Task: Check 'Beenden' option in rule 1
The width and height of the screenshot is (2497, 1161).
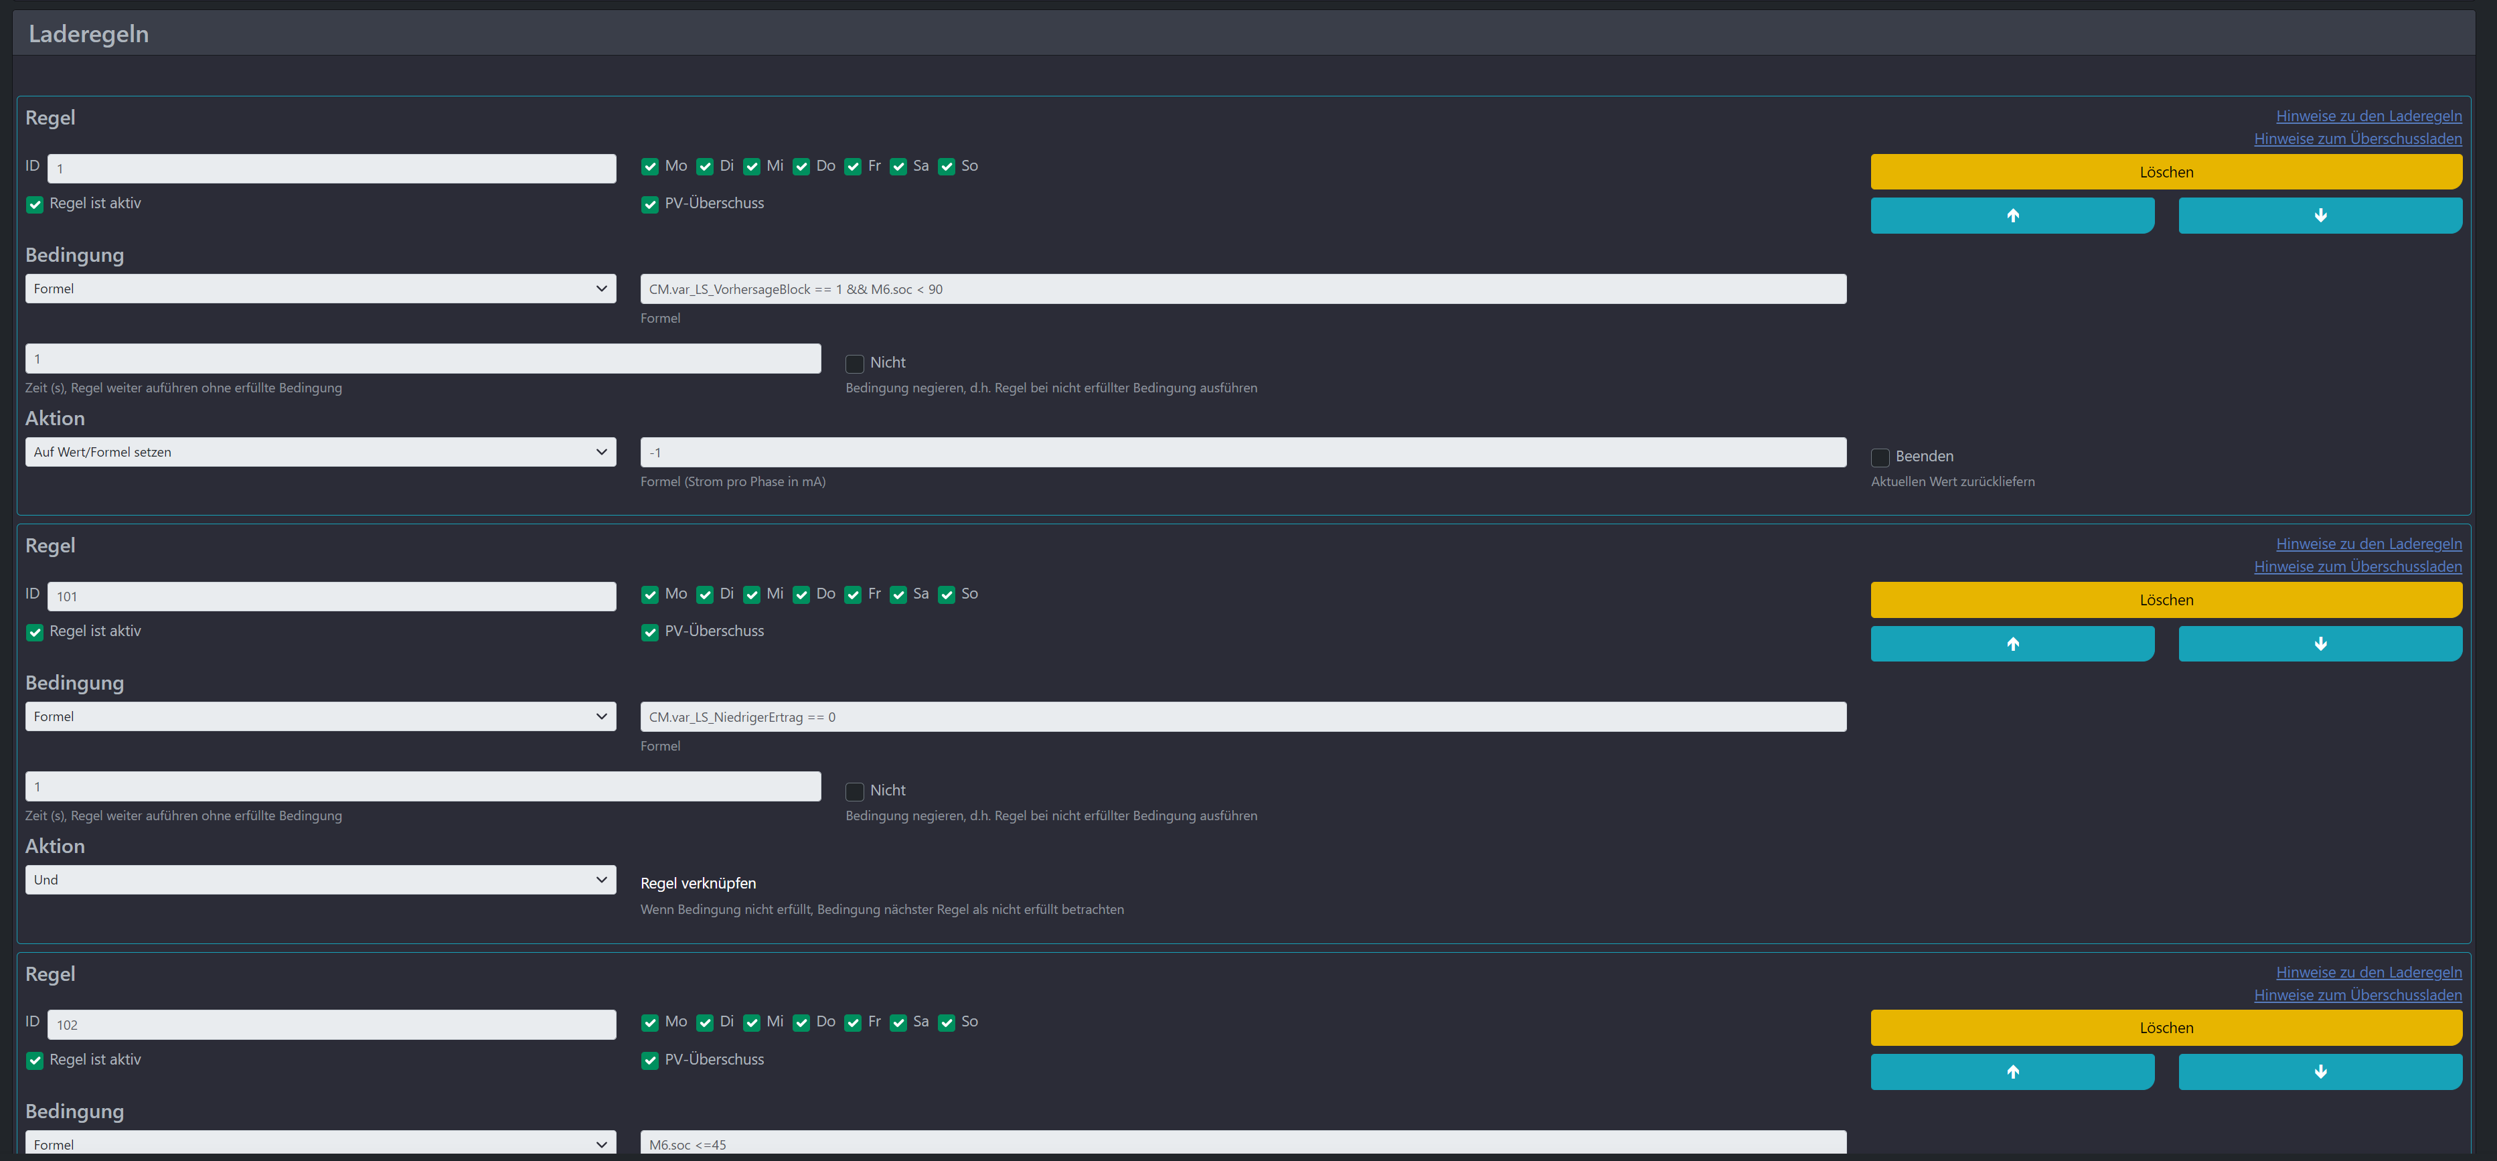Action: [x=1880, y=457]
